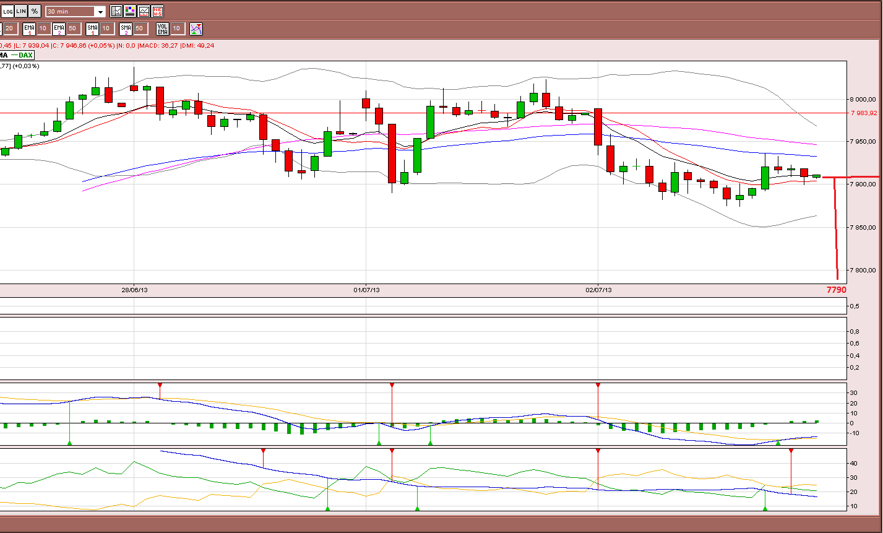The width and height of the screenshot is (883, 533).
Task: Click the 7 950,00 price axis label
Action: pyautogui.click(x=864, y=142)
